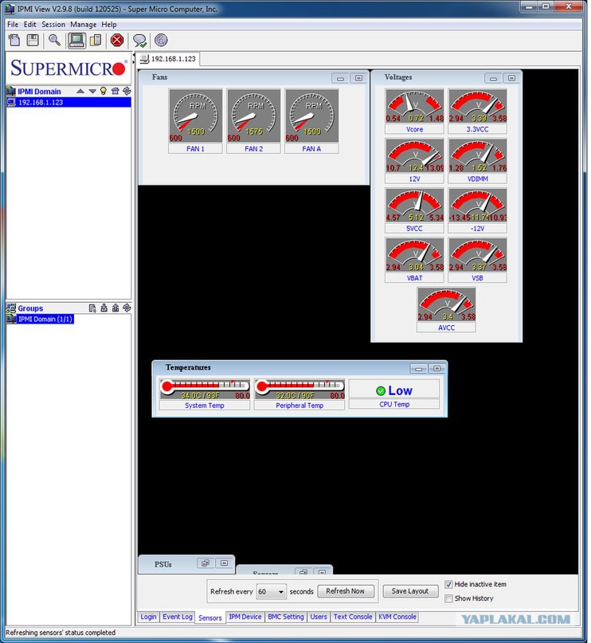
Task: Click the VDIMM voltage gauge
Action: pos(477,155)
